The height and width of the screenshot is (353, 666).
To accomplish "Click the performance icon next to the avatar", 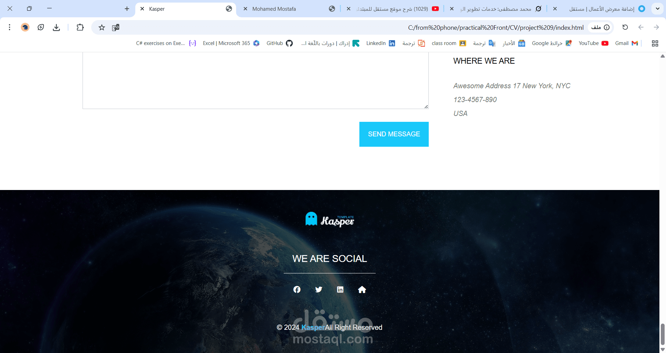I will [41, 27].
